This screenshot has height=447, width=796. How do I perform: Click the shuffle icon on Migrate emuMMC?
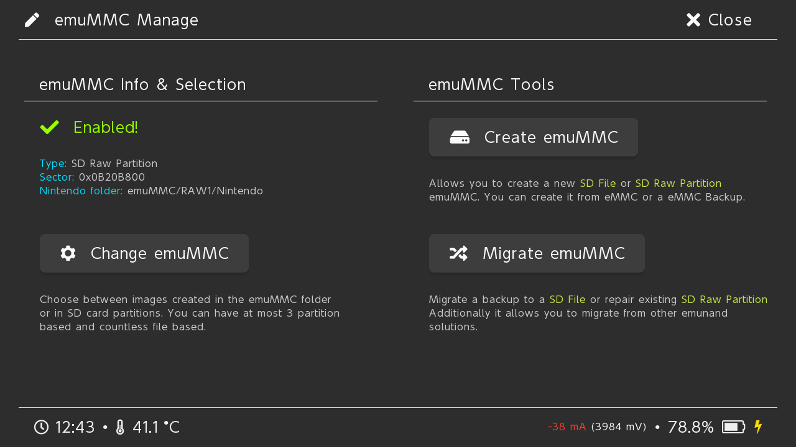click(458, 253)
